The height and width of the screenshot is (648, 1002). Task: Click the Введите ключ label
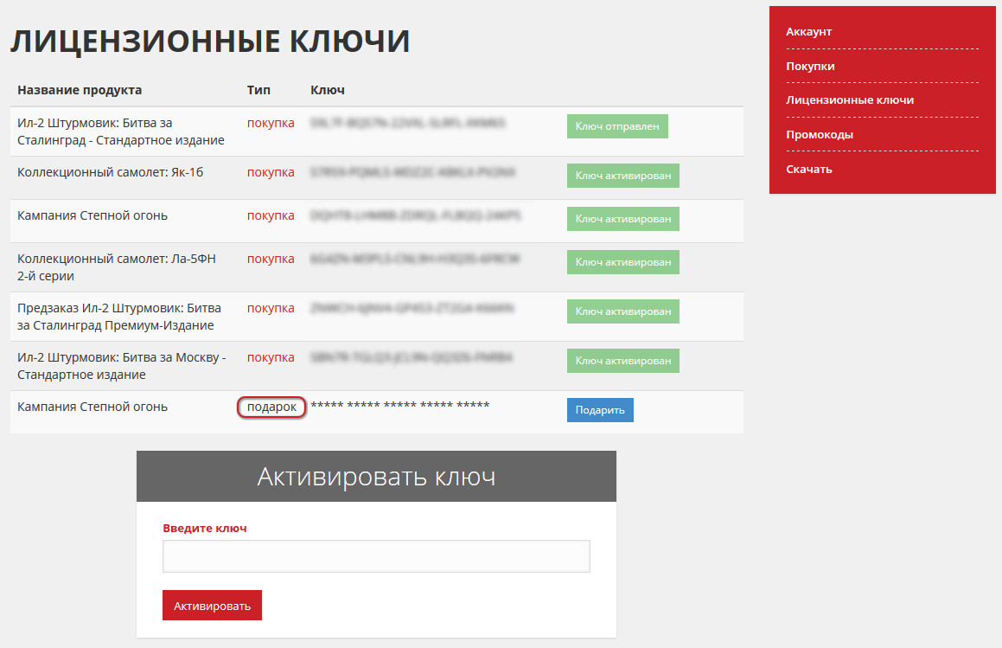point(205,528)
